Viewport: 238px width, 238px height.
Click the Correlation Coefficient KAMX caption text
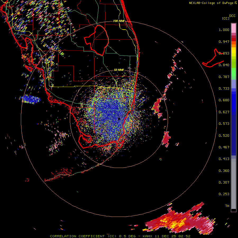click(120, 236)
